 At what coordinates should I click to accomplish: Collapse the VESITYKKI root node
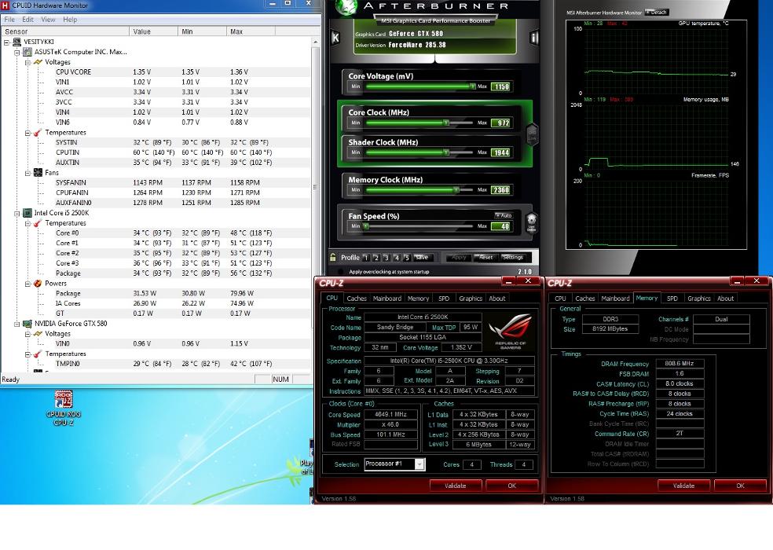pyautogui.click(x=6, y=42)
